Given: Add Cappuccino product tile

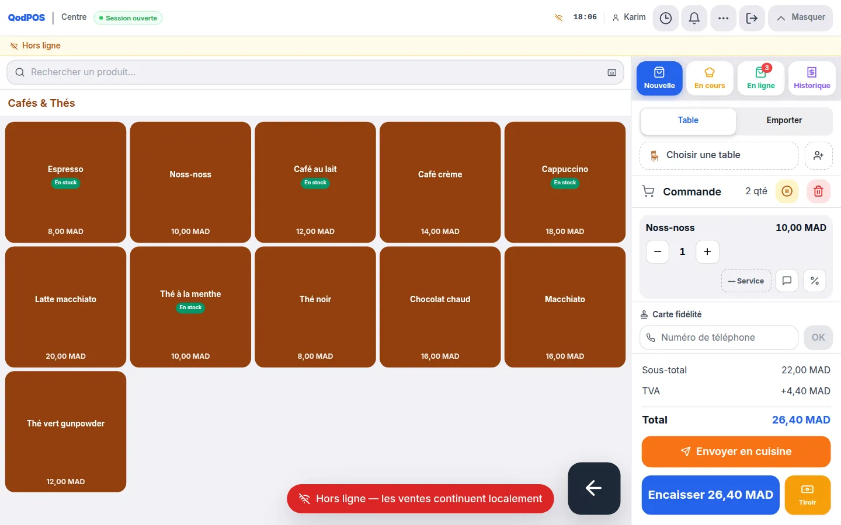Looking at the screenshot, I should [565, 182].
